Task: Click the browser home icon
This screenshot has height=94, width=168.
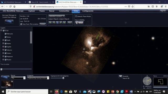Action: [14, 7]
